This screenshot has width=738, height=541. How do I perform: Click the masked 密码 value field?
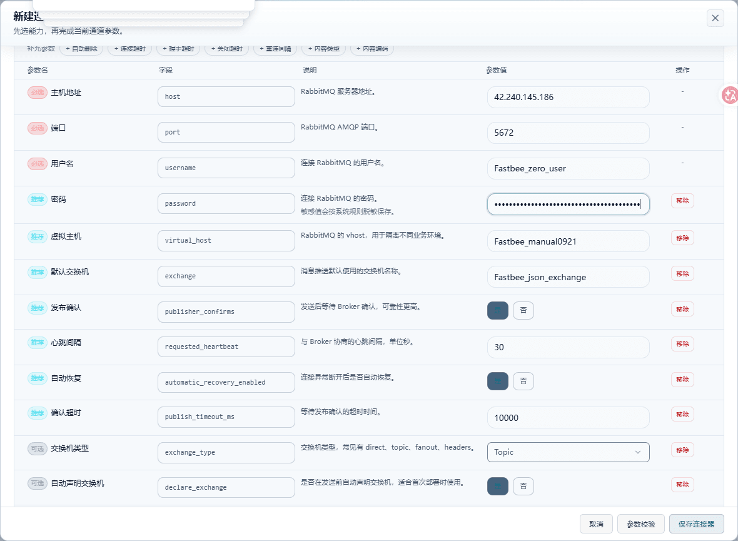(x=568, y=205)
